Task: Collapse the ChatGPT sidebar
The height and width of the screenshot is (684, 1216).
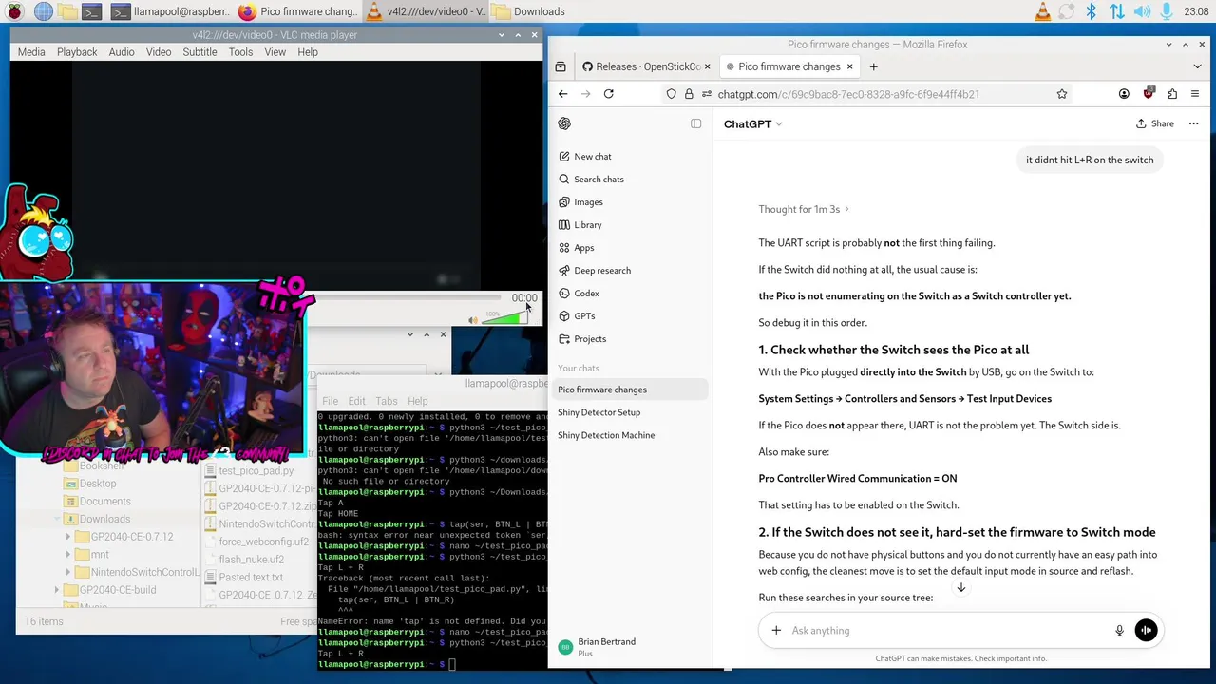Action: coord(695,123)
